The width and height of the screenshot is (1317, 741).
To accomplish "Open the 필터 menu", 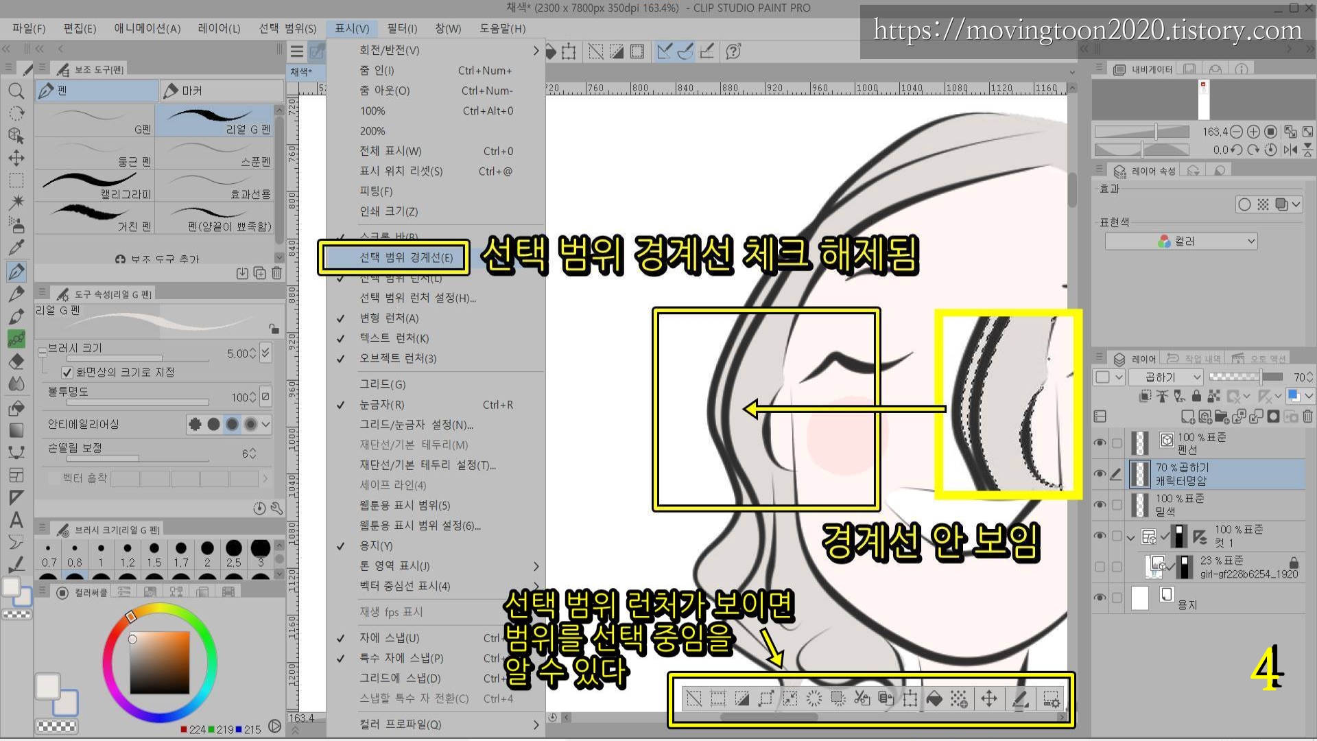I will (x=401, y=28).
